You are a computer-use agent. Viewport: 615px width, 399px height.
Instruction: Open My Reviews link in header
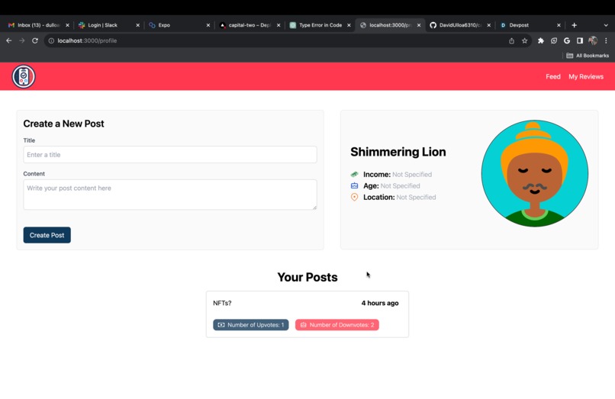[x=586, y=76]
